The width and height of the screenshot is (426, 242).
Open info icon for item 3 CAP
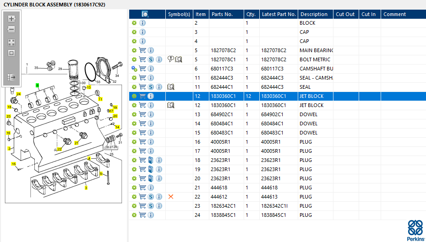(142, 32)
